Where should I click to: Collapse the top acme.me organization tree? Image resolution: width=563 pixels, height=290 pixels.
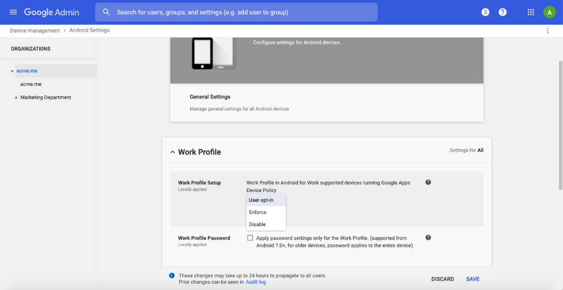pos(12,71)
